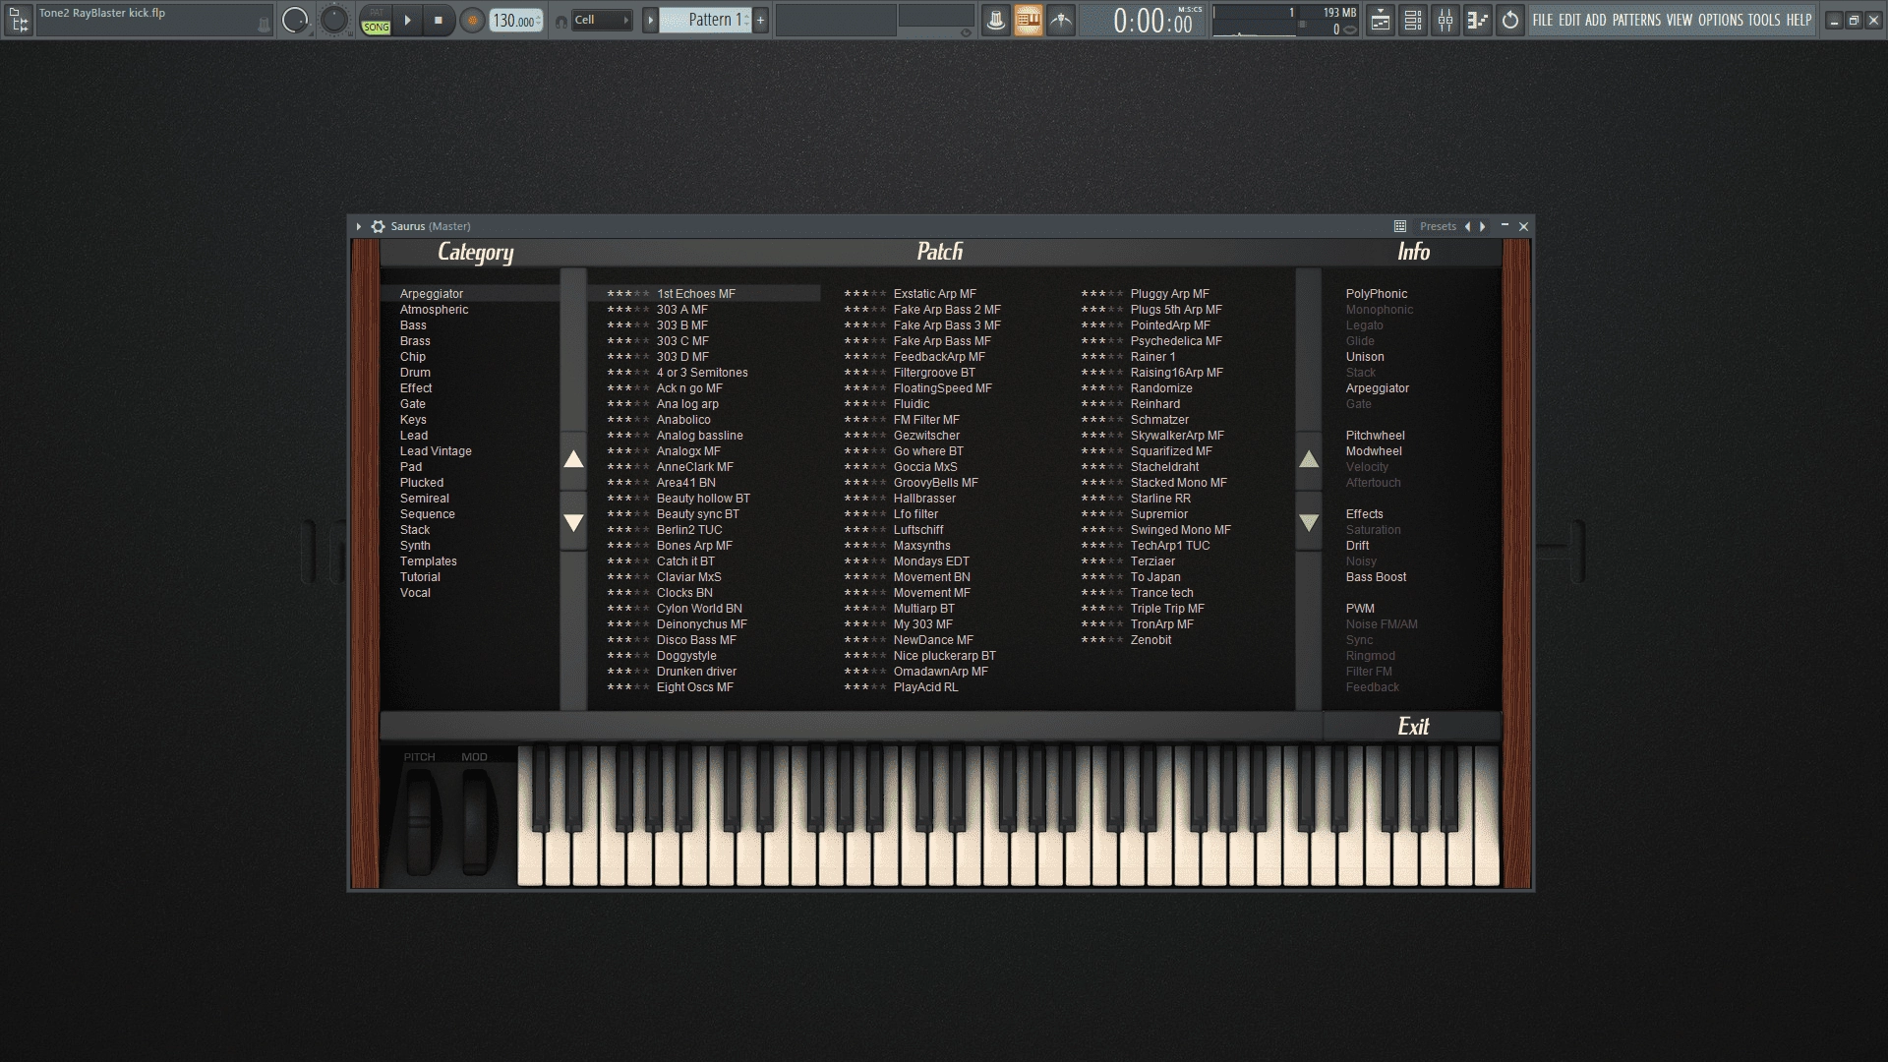Open the Playlist window icon
The image size is (1888, 1062).
[x=1381, y=20]
